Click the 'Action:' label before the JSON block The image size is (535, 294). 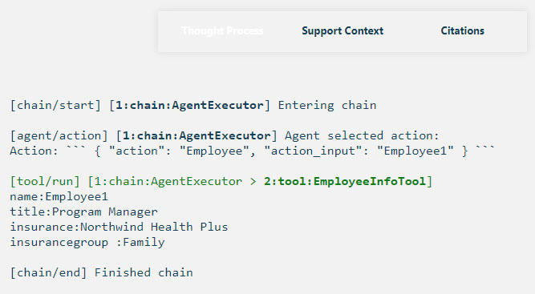point(34,151)
